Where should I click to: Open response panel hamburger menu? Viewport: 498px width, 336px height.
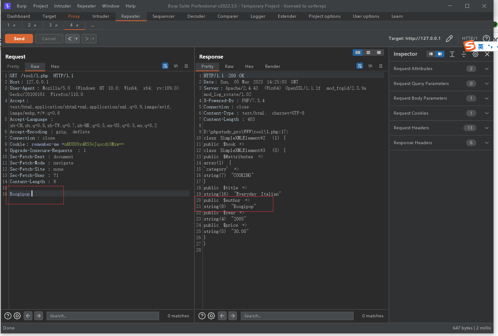click(x=381, y=66)
